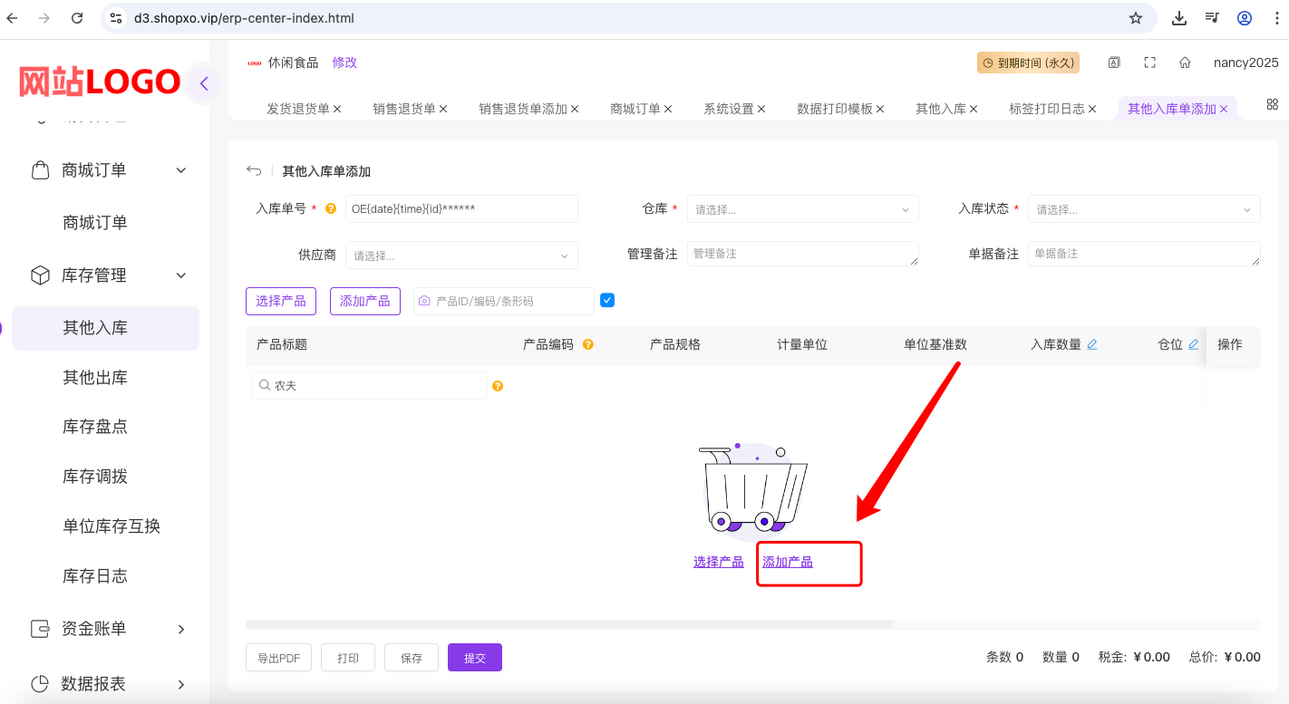
Task: Focus the 入库单号 input field
Action: point(461,209)
